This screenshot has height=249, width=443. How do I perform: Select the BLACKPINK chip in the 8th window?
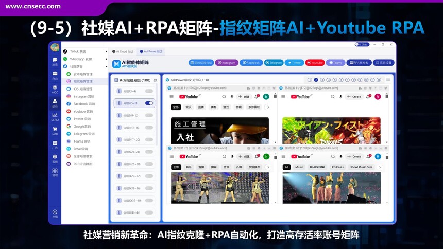pyautogui.click(x=317, y=167)
